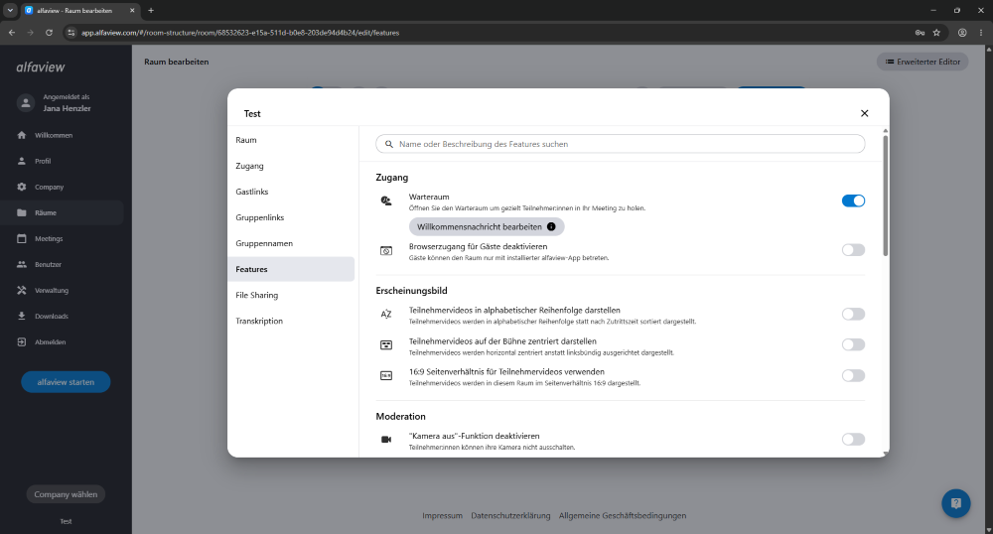The height and width of the screenshot is (534, 993).
Task: Click the AZ alphabetical order icon
Action: 385,315
